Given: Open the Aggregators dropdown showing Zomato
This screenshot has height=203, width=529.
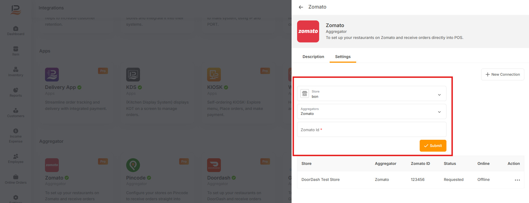Looking at the screenshot, I should tap(372, 112).
